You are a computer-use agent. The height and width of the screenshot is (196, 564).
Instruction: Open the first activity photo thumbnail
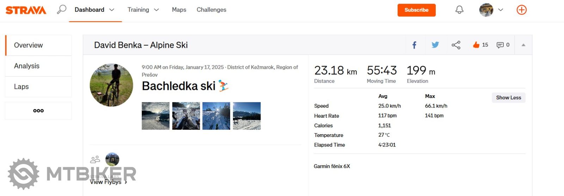(x=155, y=116)
